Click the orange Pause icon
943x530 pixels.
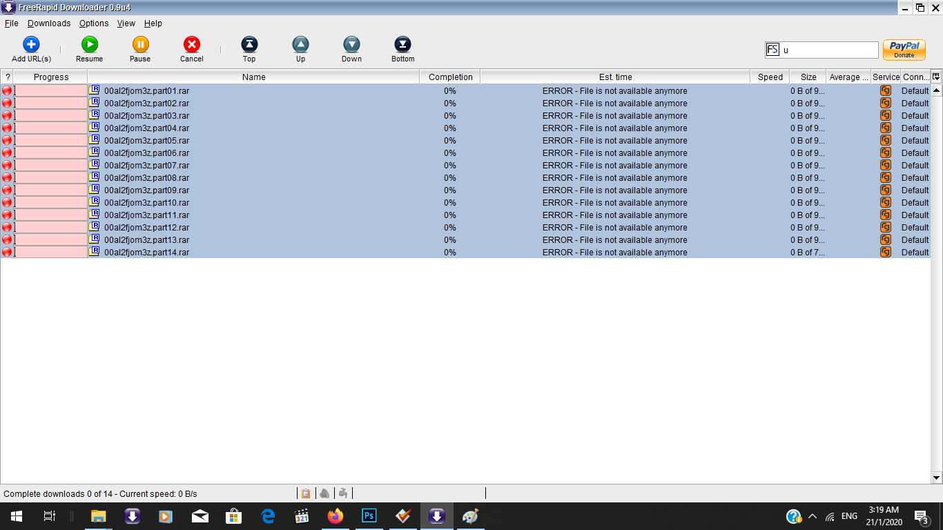tap(140, 46)
